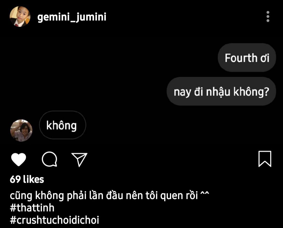Click the "nay đi nhậu không?" message bubble

(x=221, y=91)
